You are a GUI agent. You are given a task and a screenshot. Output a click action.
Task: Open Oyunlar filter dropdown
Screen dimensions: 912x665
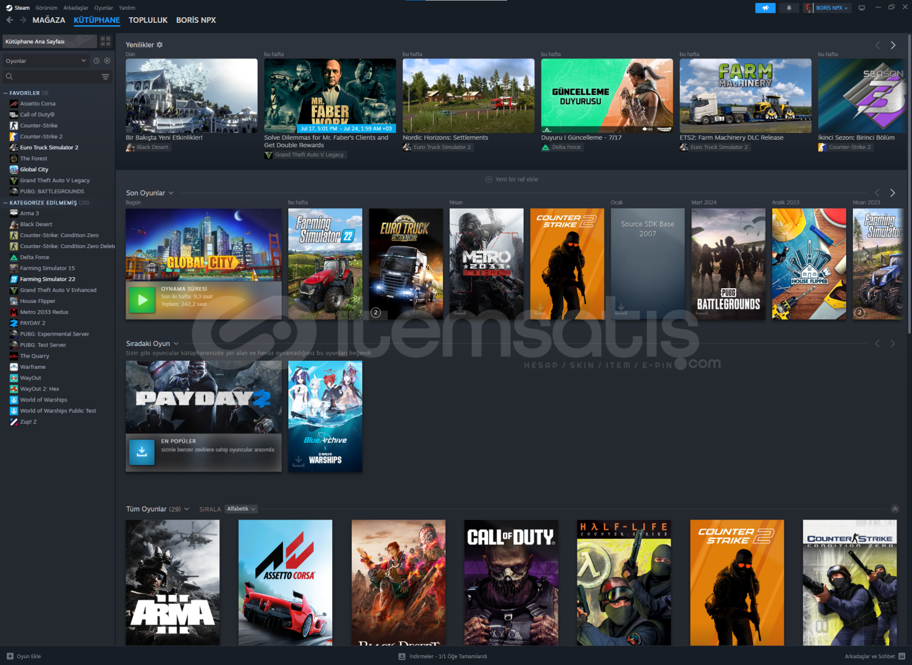click(x=46, y=61)
